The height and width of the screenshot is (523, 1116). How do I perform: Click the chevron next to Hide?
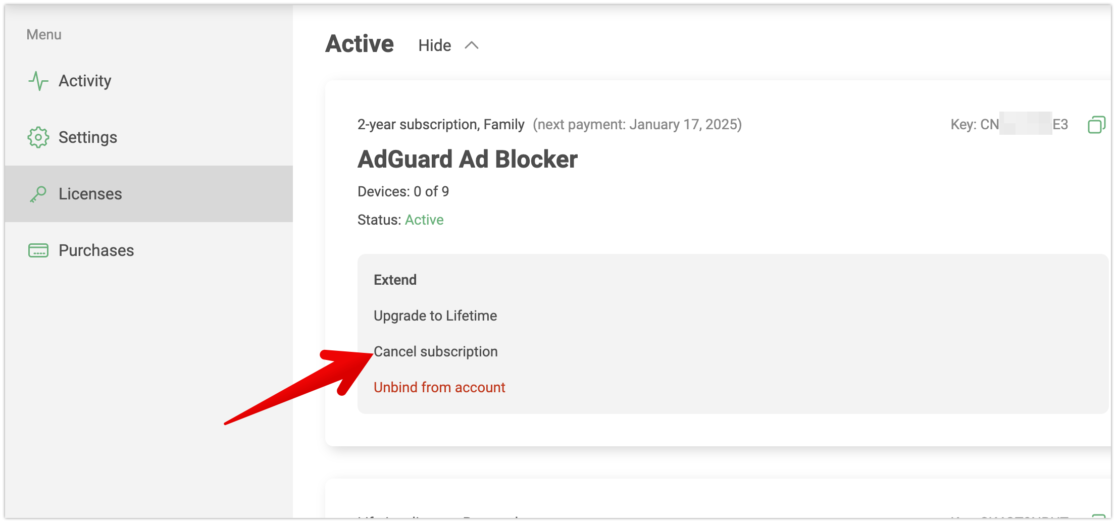coord(472,45)
